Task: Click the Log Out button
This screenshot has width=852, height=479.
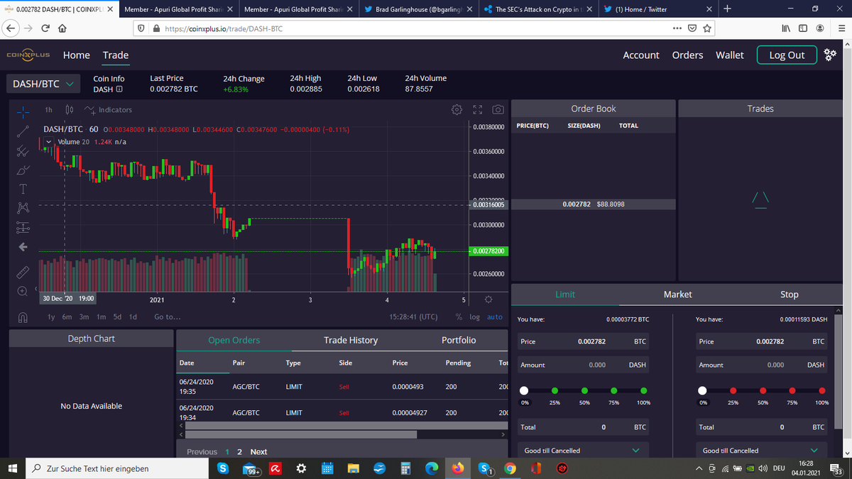Action: tap(787, 55)
